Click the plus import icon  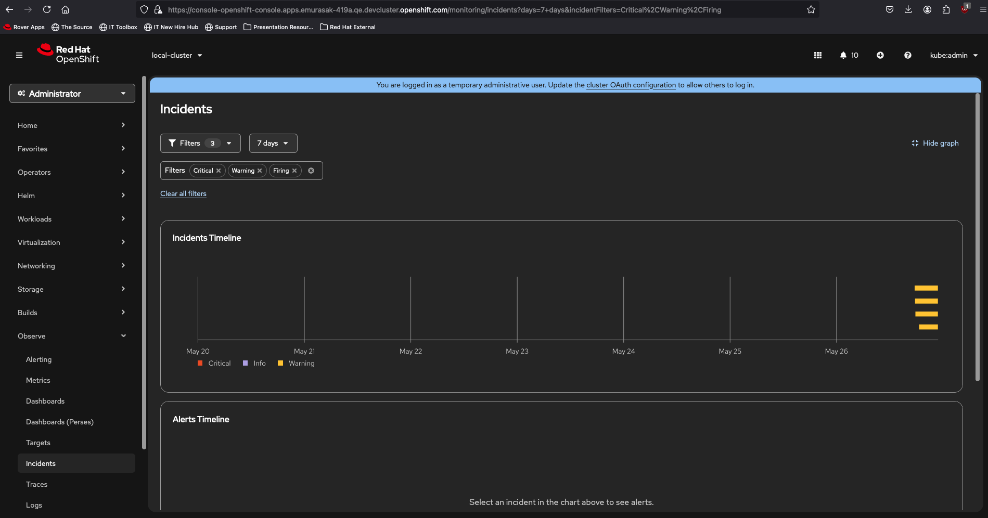pyautogui.click(x=880, y=55)
